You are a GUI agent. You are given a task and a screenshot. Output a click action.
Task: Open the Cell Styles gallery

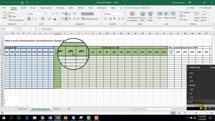click(150, 16)
